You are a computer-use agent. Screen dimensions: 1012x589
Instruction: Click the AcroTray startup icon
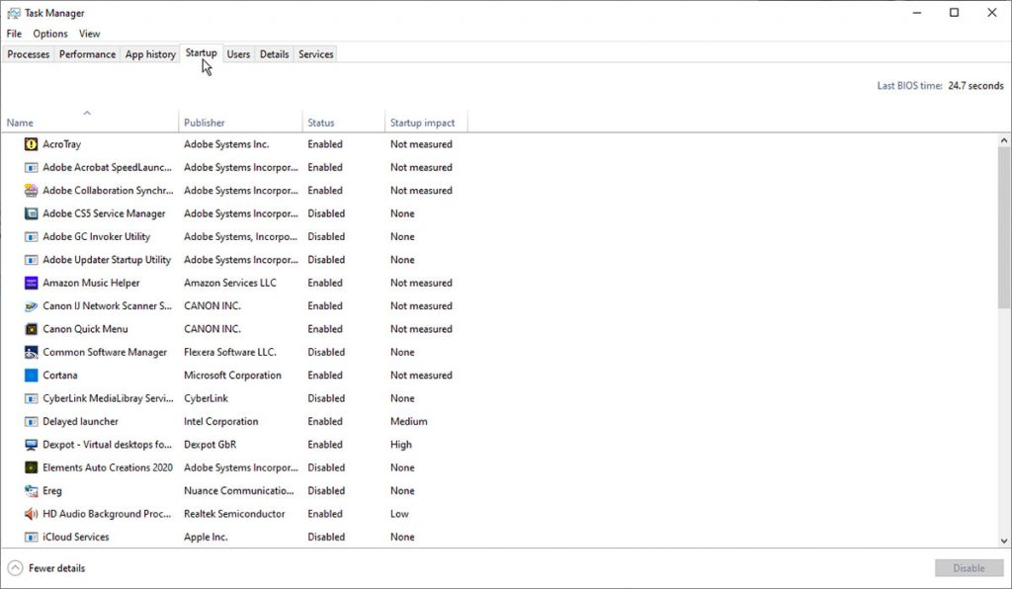(32, 144)
